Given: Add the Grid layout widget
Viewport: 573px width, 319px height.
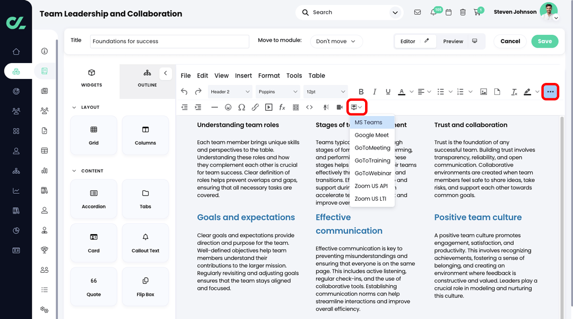Looking at the screenshot, I should pos(94,136).
